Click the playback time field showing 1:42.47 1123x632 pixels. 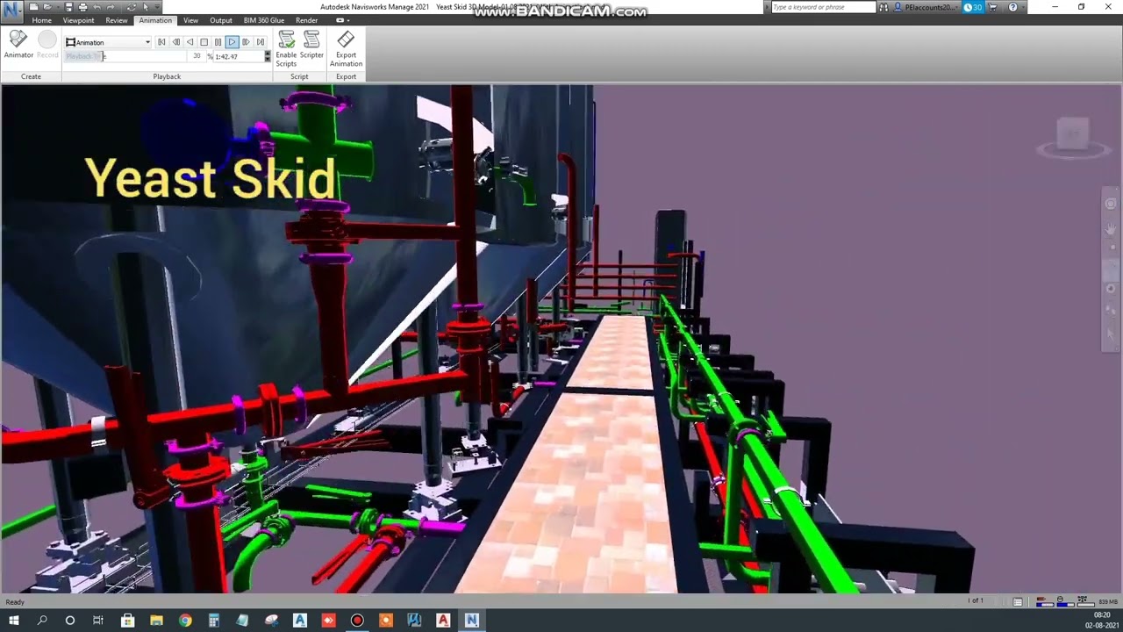(239, 56)
